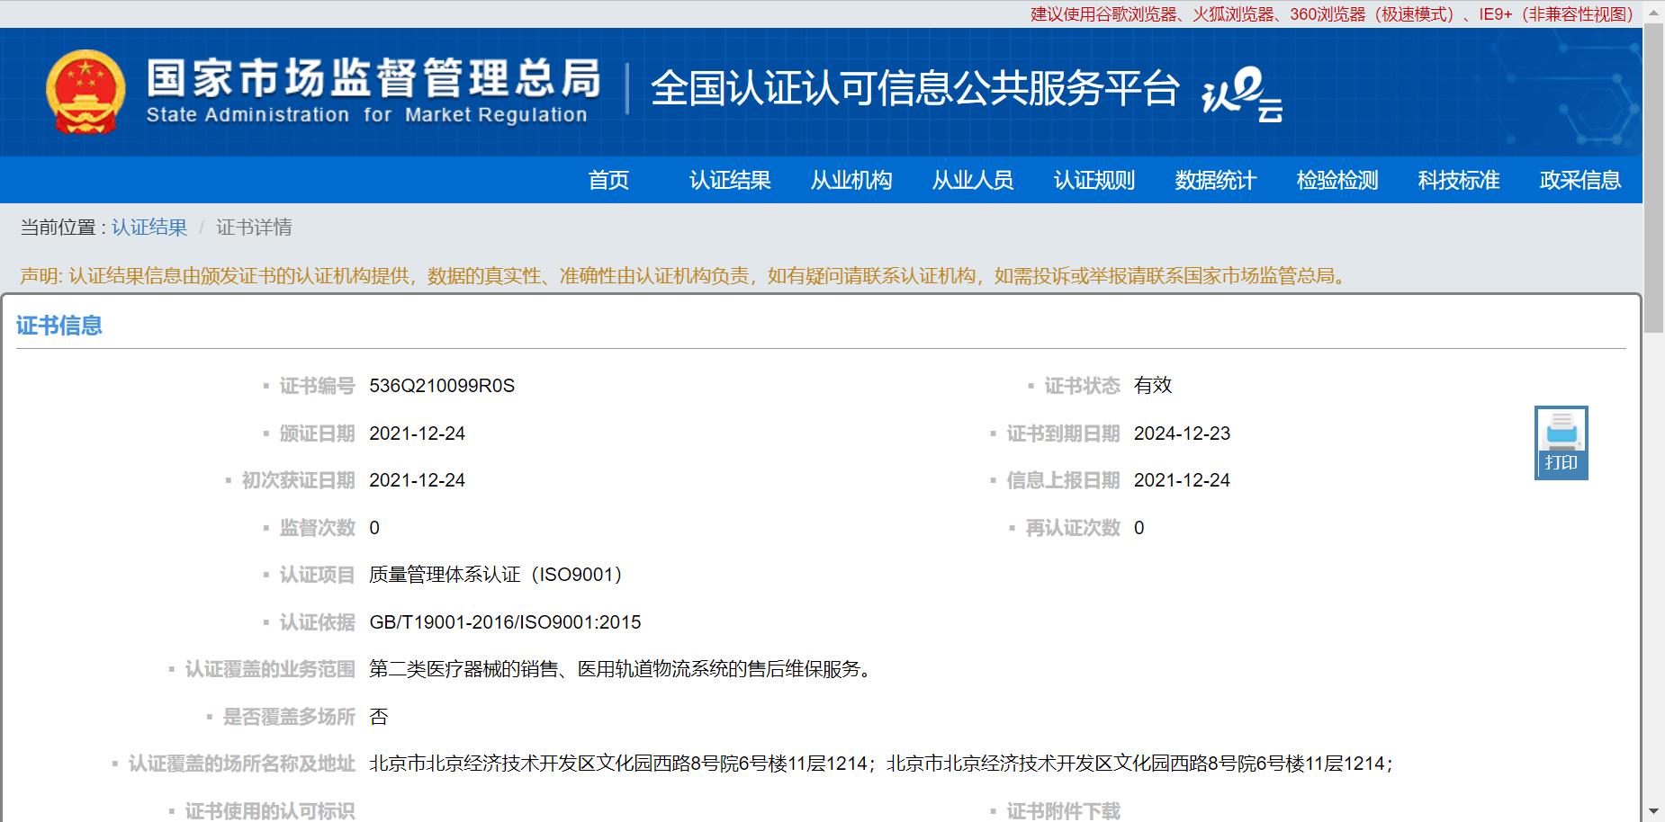Open the 从业机构 menu item
This screenshot has width=1665, height=822.
pyautogui.click(x=851, y=180)
